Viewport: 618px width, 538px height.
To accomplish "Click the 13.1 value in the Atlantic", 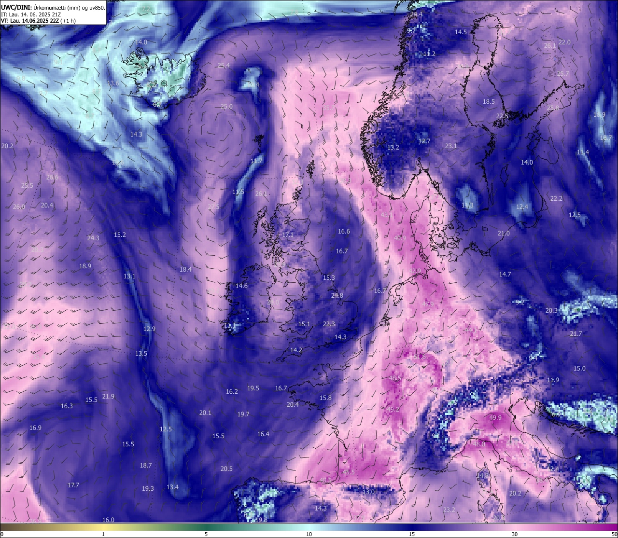I will 129,276.
